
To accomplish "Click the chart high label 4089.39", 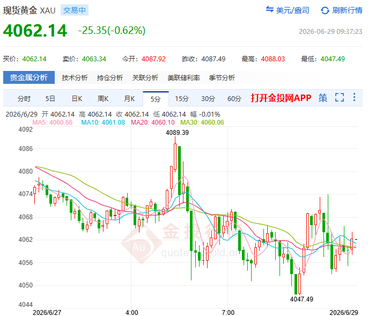I will pyautogui.click(x=177, y=133).
